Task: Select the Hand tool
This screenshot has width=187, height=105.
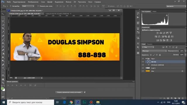Action: 3,79
